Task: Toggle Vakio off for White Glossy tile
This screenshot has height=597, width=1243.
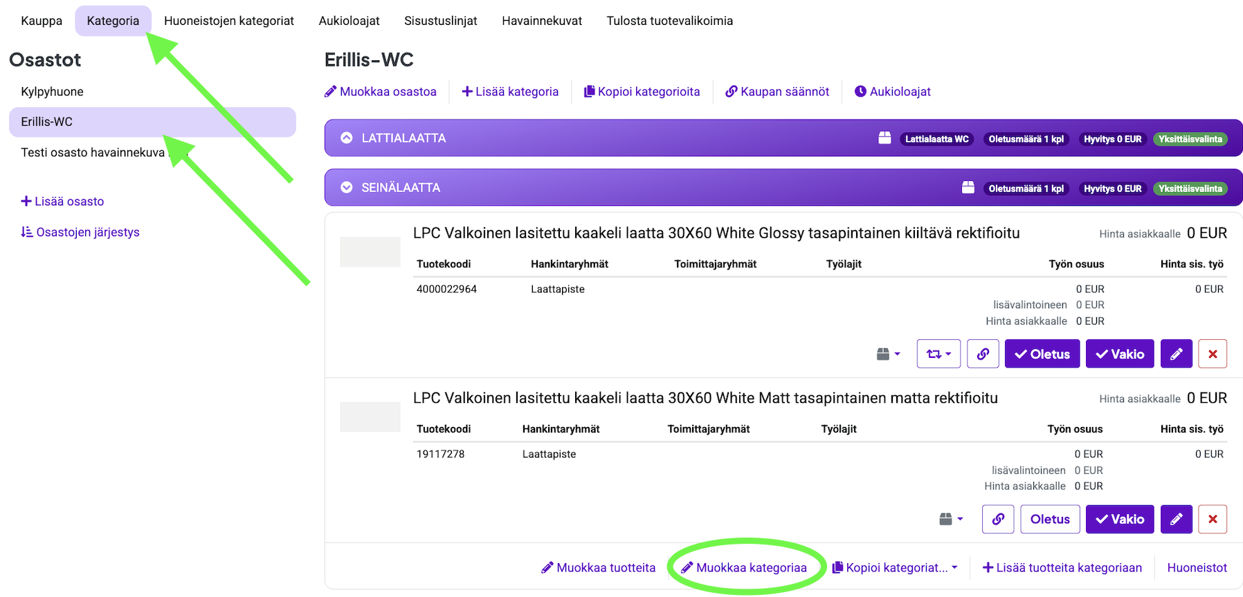Action: pos(1119,354)
